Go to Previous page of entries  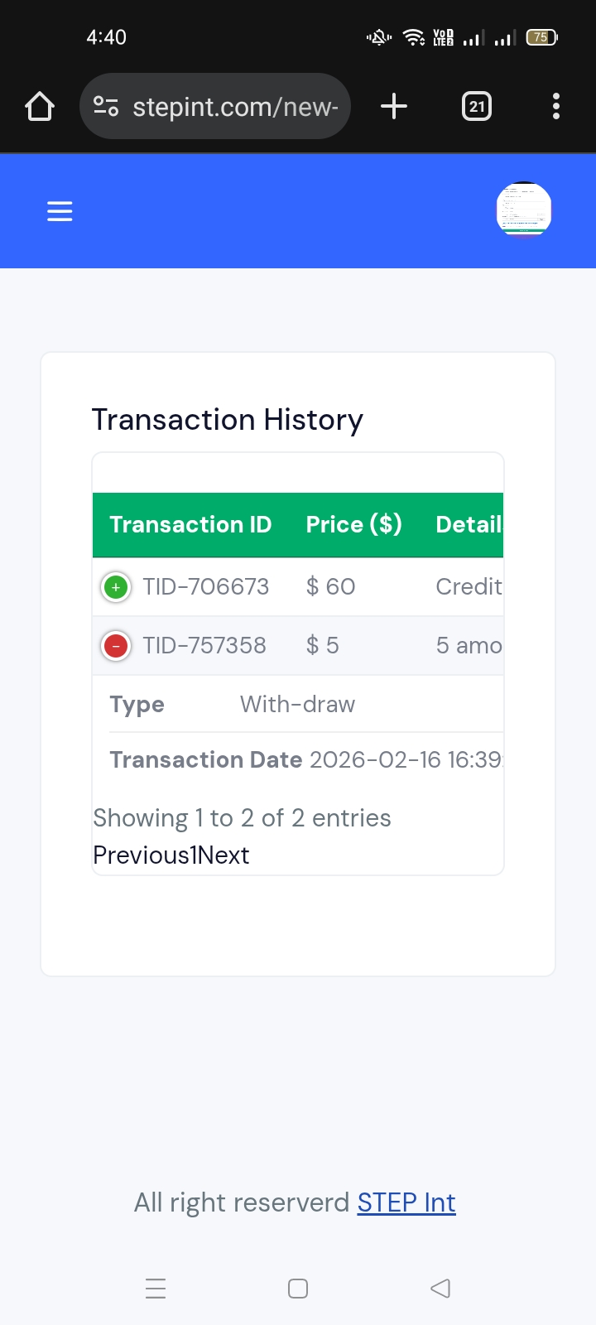[x=142, y=855]
